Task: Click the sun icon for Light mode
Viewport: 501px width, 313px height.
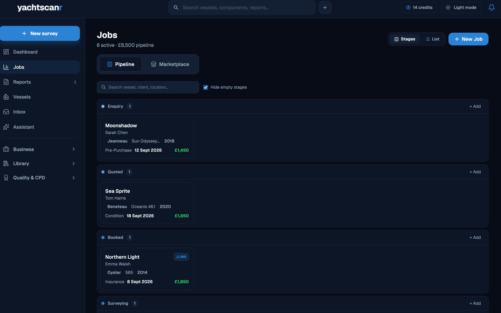Action: tap(448, 7)
